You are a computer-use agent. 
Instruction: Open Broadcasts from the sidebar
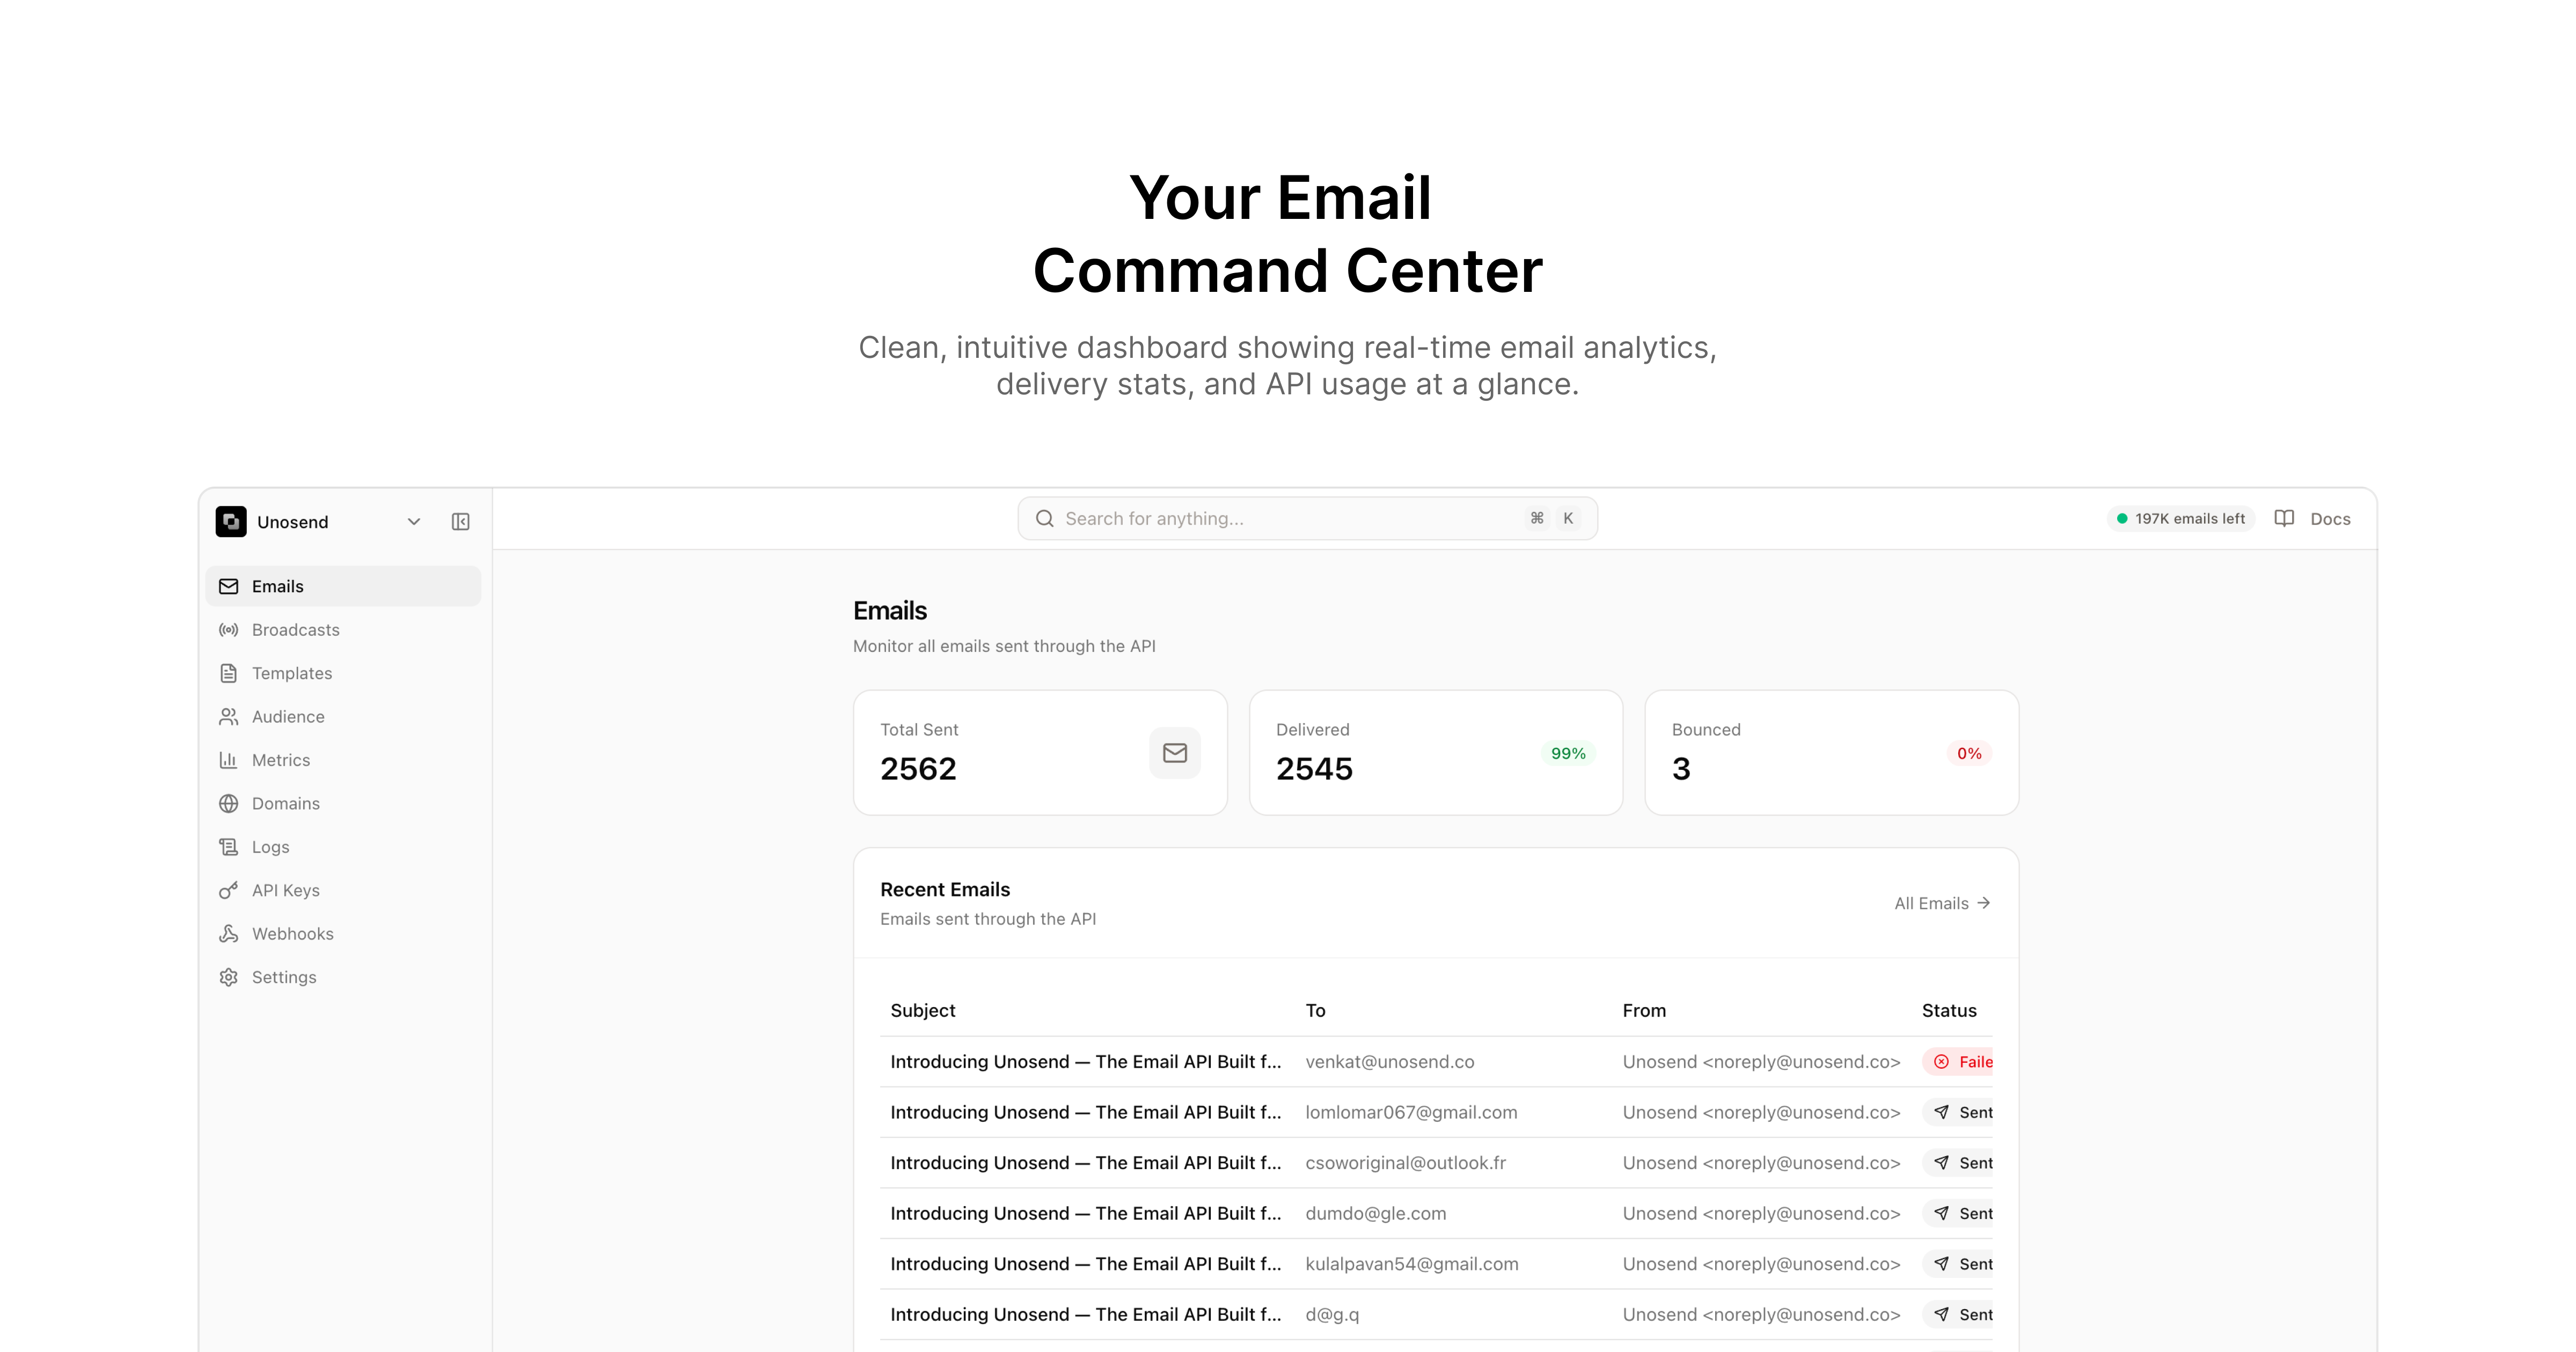point(295,630)
